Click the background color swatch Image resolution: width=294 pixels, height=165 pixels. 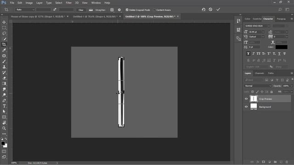pos(6,146)
